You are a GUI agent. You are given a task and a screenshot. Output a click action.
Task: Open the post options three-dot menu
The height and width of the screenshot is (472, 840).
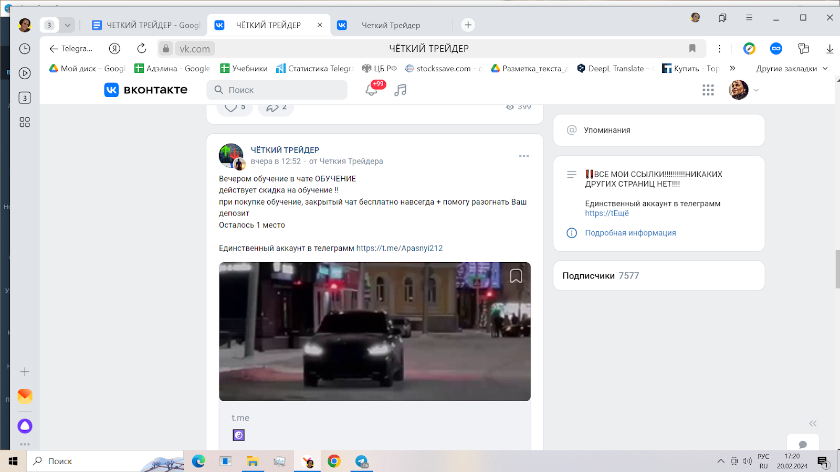[x=524, y=156]
